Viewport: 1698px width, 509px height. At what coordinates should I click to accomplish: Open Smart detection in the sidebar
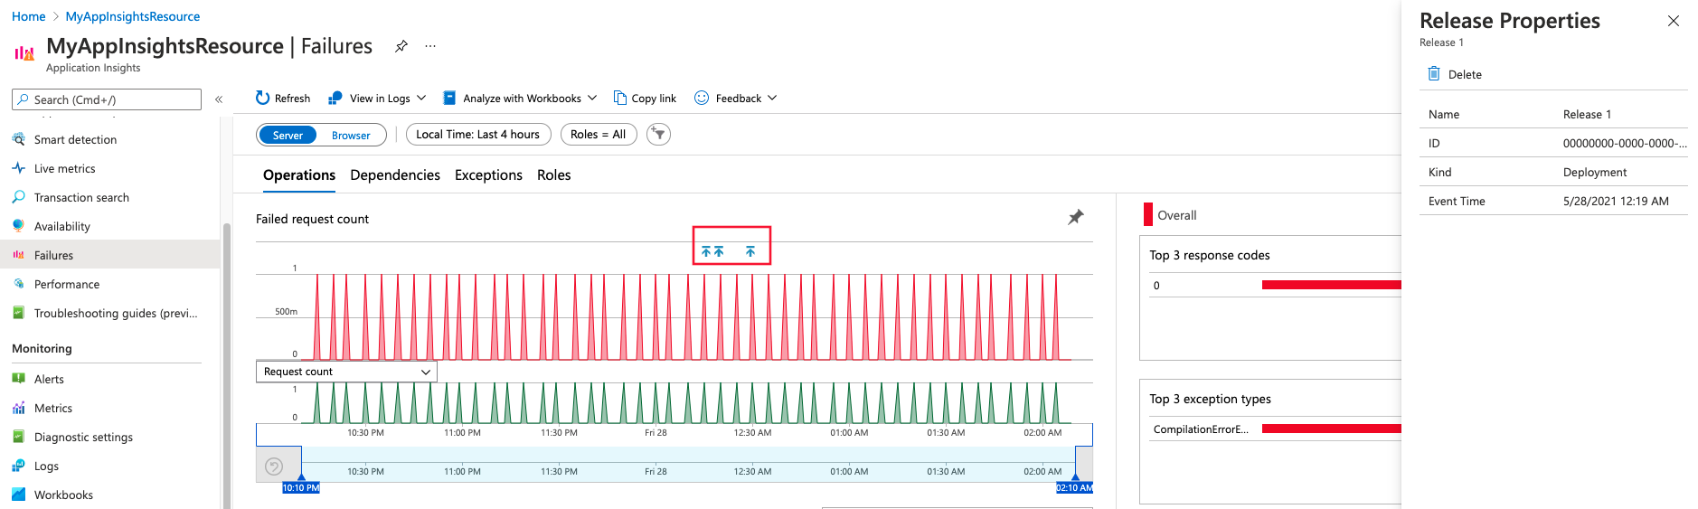point(109,139)
